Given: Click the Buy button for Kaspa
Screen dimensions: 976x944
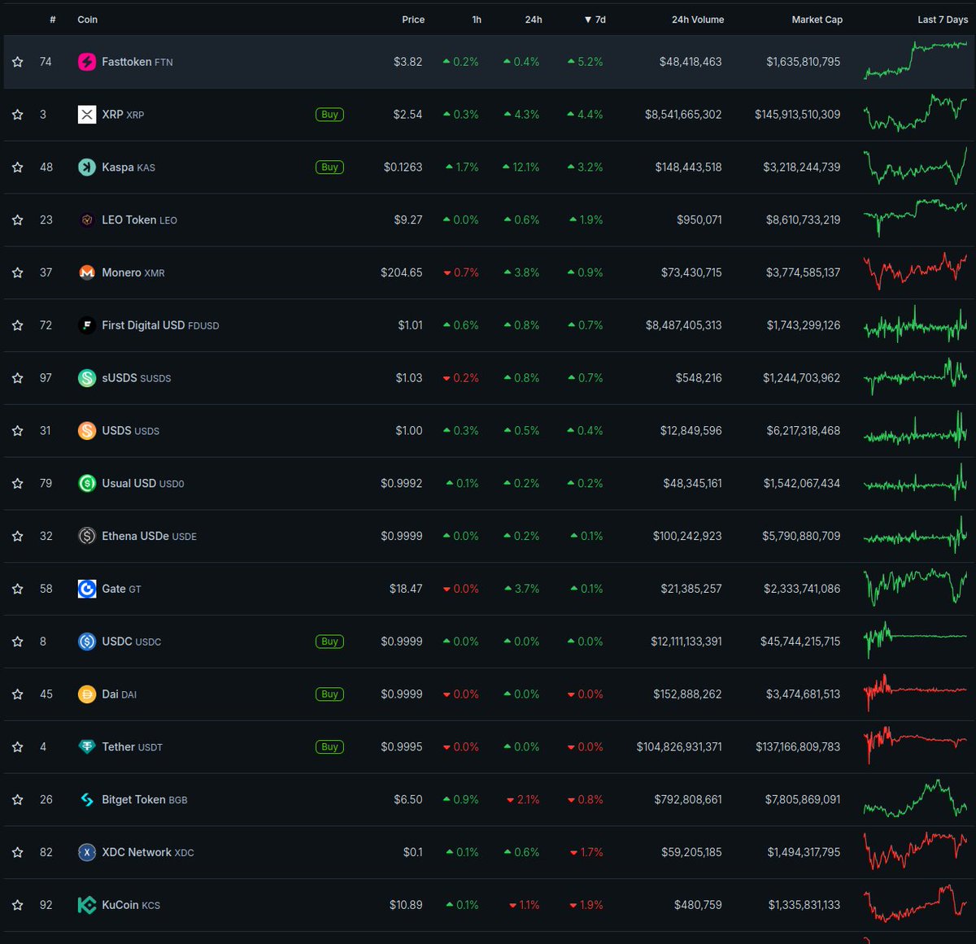Looking at the screenshot, I should tap(329, 167).
